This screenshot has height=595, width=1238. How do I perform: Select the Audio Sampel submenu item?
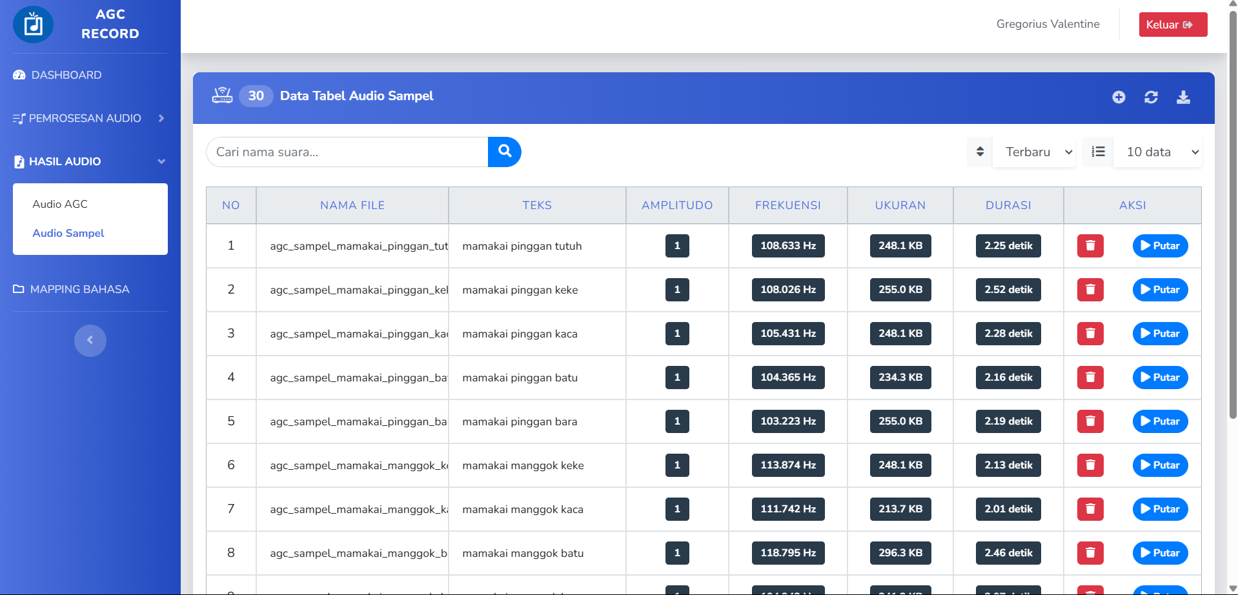click(x=68, y=233)
